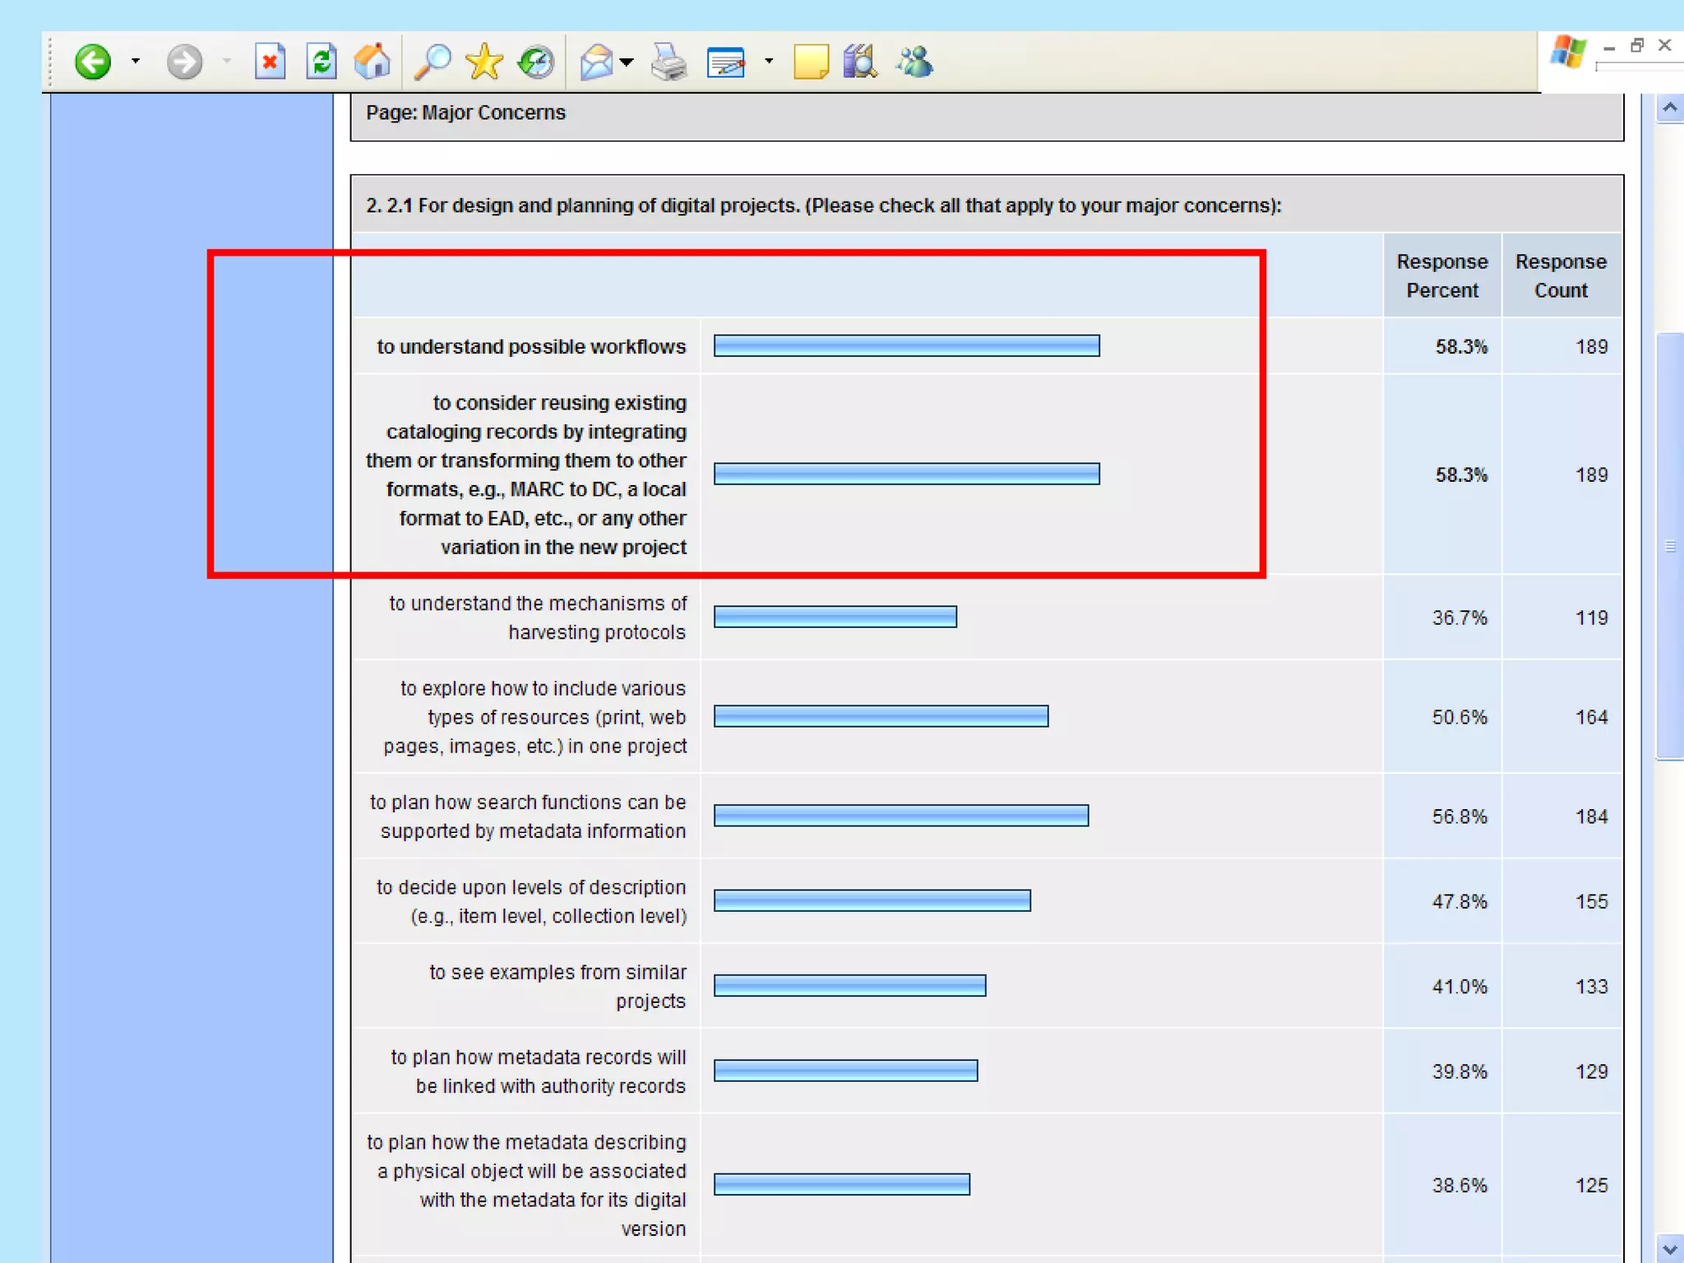The image size is (1684, 1263).
Task: Click the 'to understand possible workflows' response bar
Action: 906,346
